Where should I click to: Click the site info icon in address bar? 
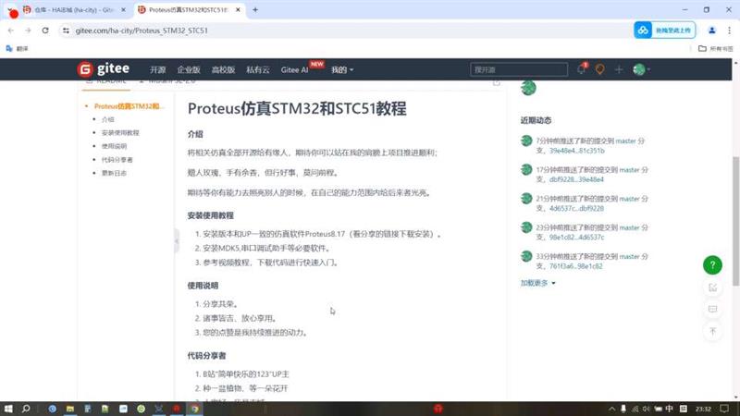click(x=66, y=31)
